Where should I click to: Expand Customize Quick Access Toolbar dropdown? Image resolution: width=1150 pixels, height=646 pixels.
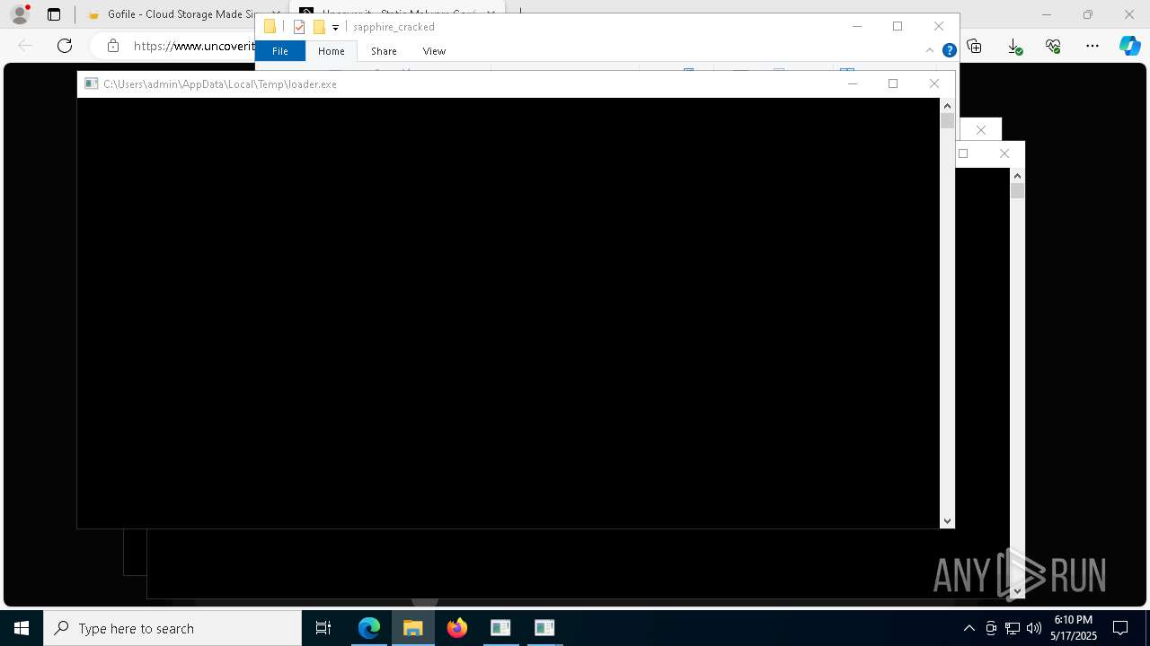pyautogui.click(x=335, y=28)
